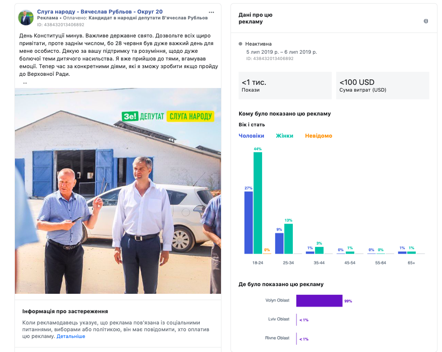This screenshot has width=442, height=352.
Task: Expand truncated ad text via ellipsis
Action: point(25,82)
